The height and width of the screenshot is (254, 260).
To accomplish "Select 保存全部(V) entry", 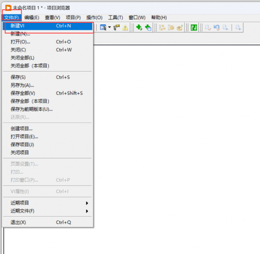I will (x=48, y=93).
